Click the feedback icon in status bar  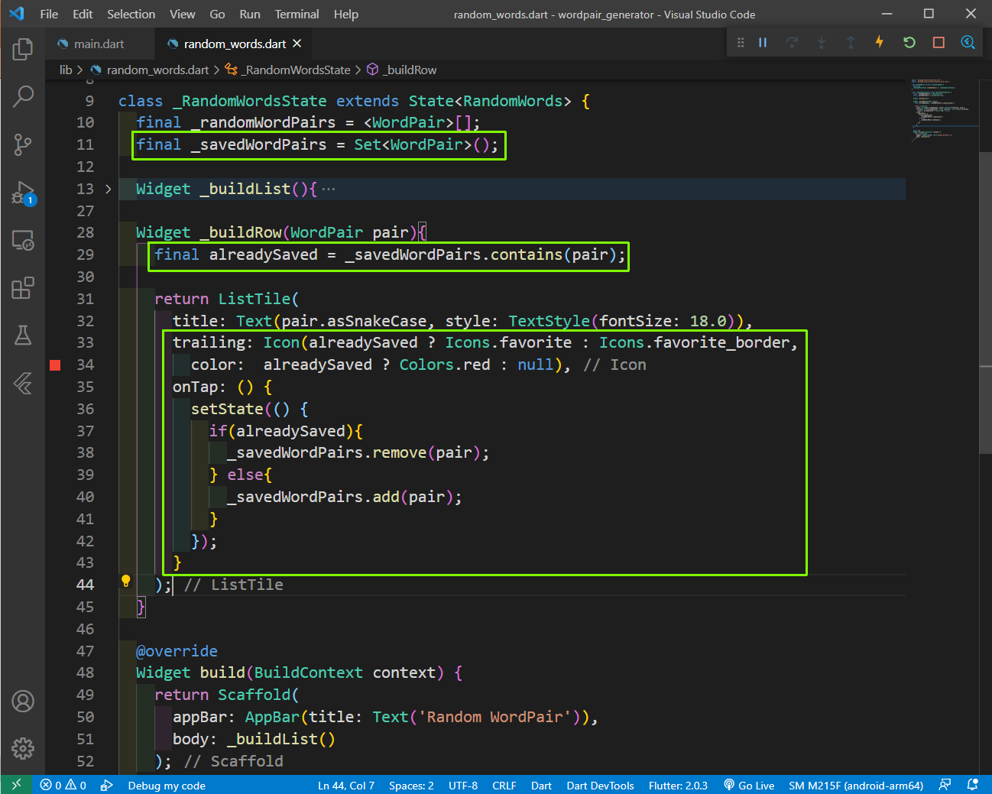pos(945,785)
